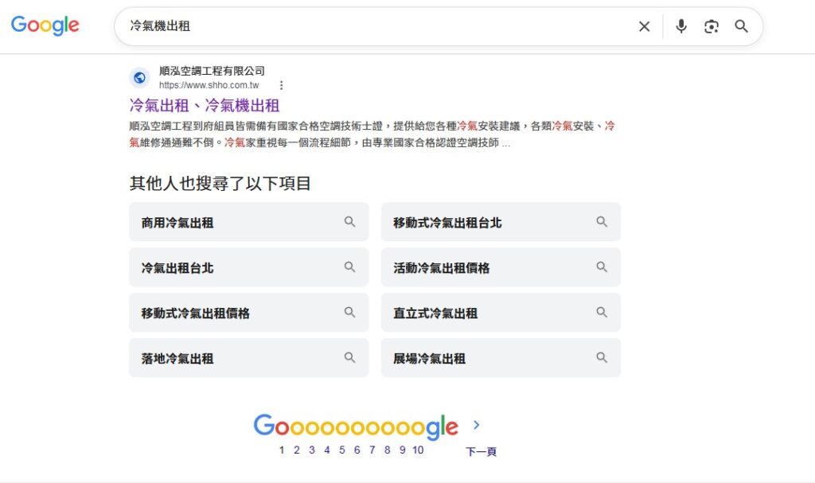Go to results page 9

[402, 450]
